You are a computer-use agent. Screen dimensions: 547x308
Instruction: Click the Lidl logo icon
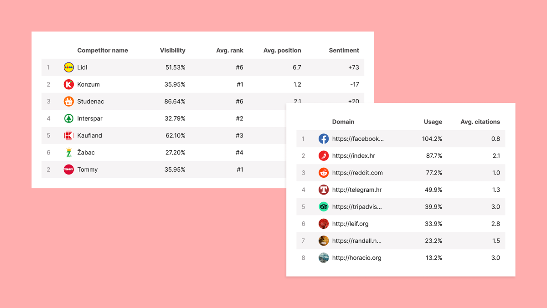[68, 67]
